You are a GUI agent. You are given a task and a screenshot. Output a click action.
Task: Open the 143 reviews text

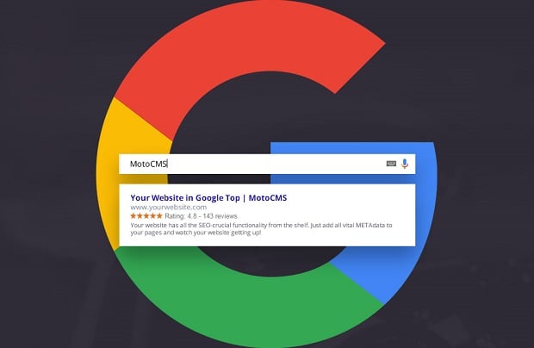tap(220, 216)
